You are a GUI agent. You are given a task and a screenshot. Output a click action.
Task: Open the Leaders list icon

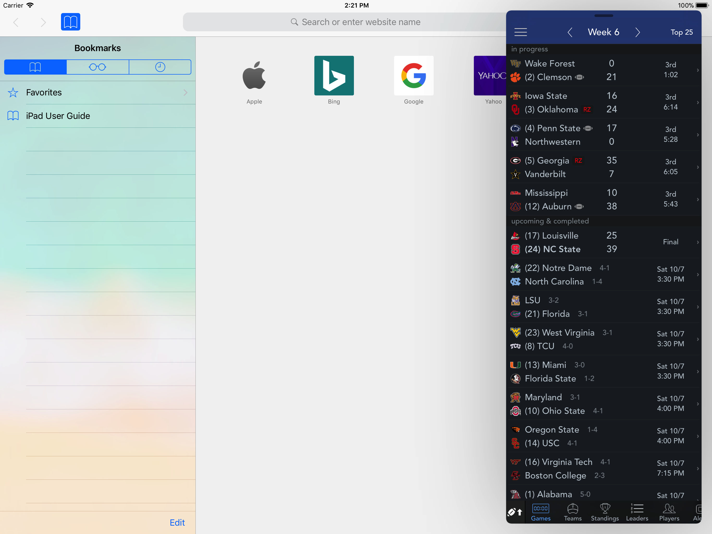637,512
